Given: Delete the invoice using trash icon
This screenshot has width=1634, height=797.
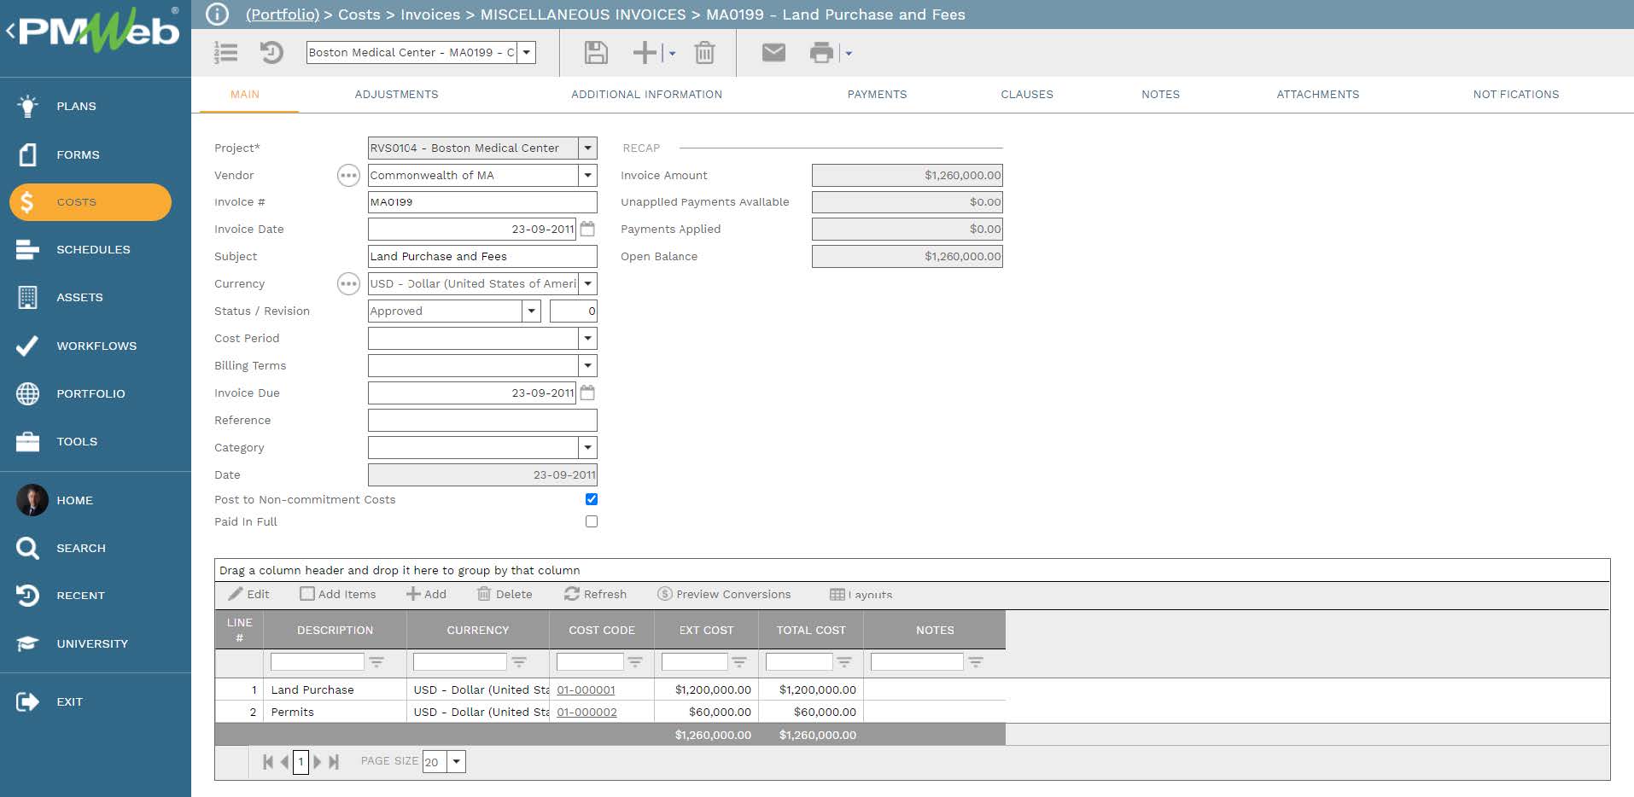Looking at the screenshot, I should [704, 53].
